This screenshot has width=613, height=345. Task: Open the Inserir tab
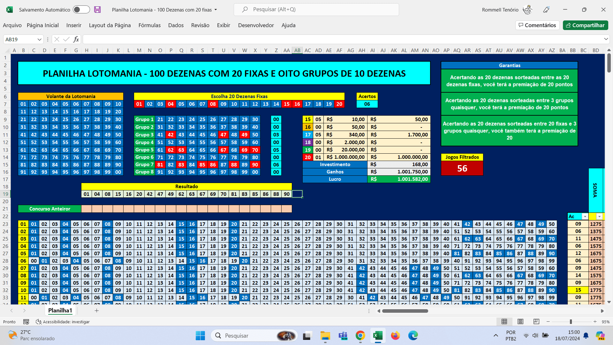tap(74, 25)
